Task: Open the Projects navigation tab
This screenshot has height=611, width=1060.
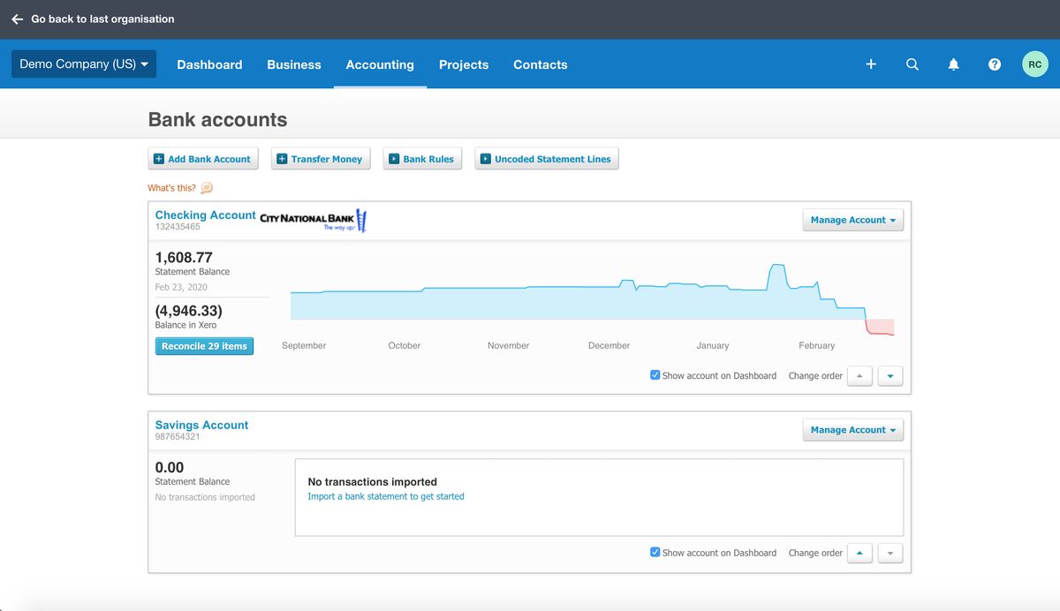Action: (463, 64)
